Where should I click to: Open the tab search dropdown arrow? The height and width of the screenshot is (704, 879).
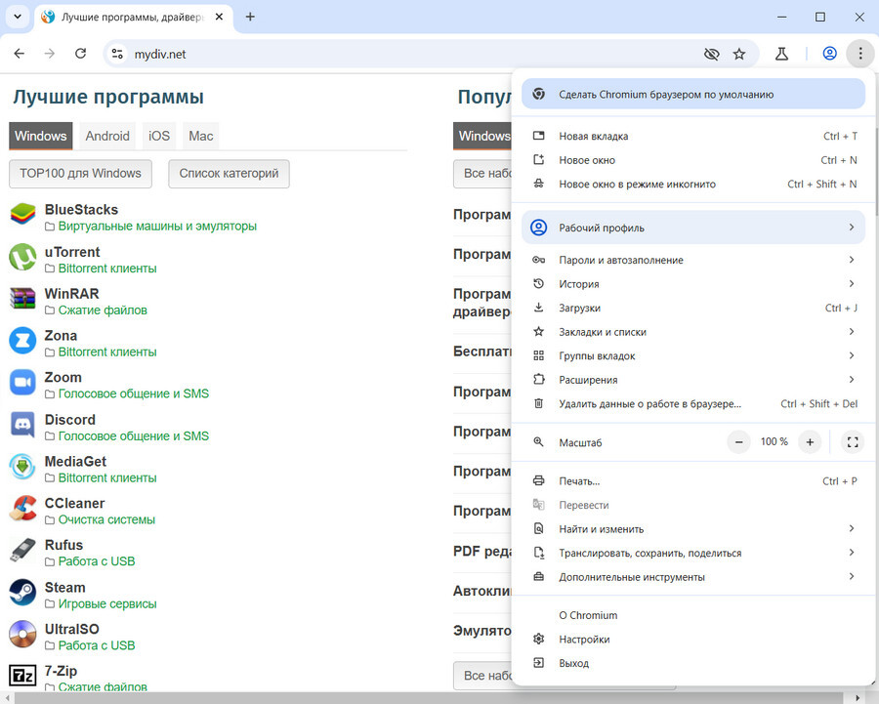pyautogui.click(x=18, y=17)
